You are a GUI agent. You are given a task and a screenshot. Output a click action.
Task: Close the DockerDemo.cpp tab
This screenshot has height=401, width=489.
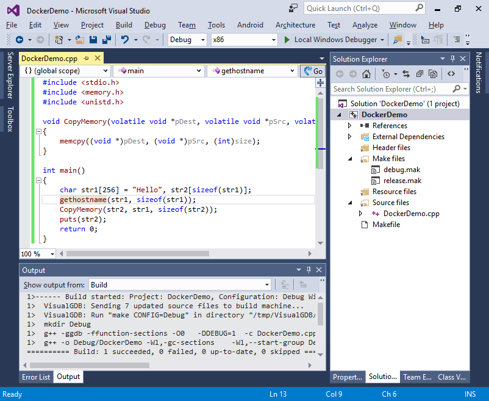(x=98, y=58)
